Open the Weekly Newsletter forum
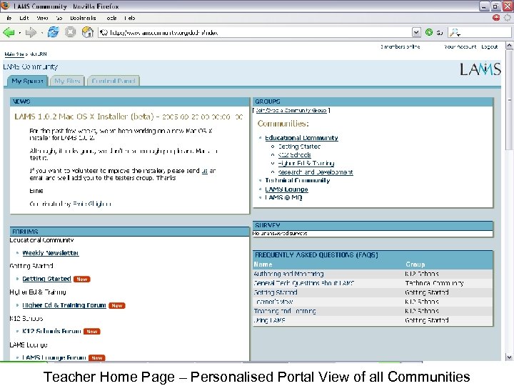The height and width of the screenshot is (386, 514). (51, 253)
